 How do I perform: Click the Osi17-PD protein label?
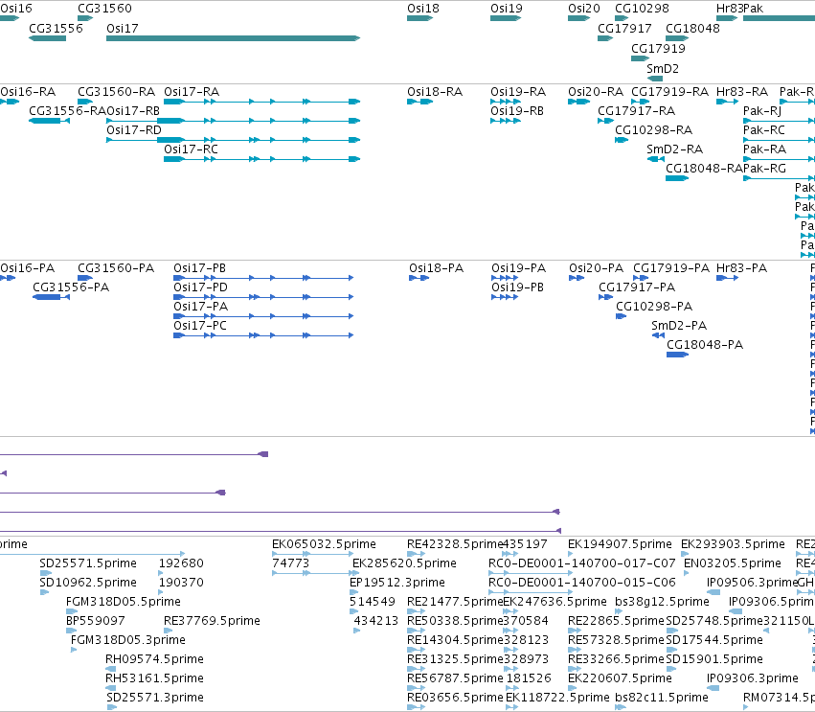coord(200,287)
